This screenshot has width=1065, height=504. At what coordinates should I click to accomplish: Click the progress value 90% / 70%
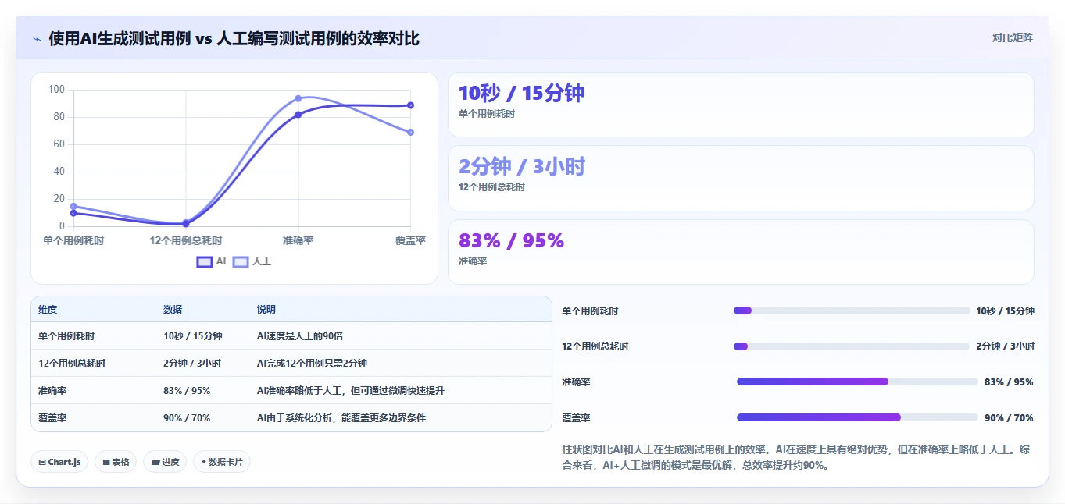tap(1009, 418)
